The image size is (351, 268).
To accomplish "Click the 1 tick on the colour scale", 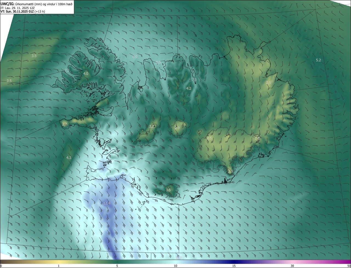I will point(59,266).
